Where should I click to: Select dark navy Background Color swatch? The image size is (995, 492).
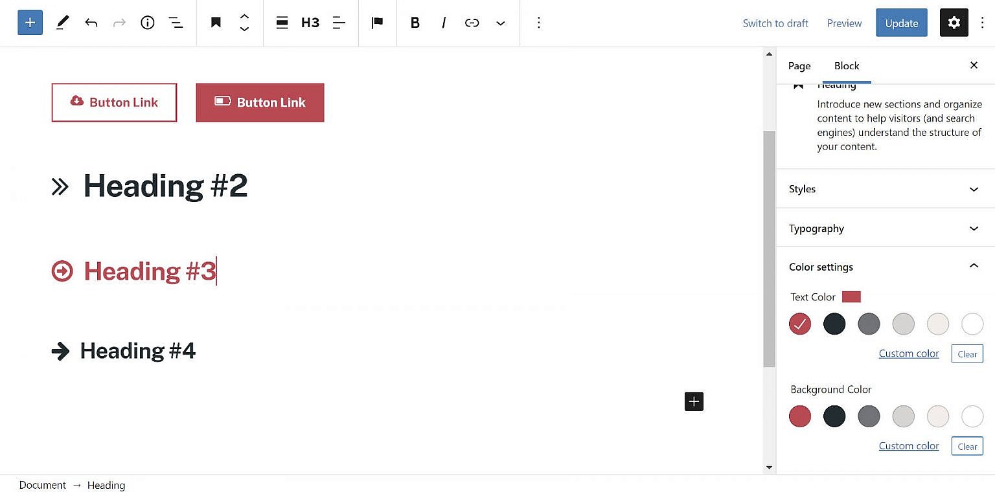point(834,416)
